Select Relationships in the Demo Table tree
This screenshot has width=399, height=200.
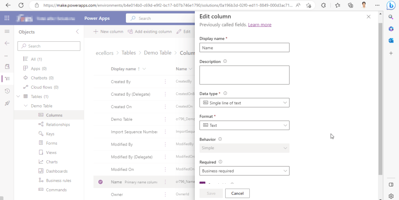pyautogui.click(x=58, y=125)
